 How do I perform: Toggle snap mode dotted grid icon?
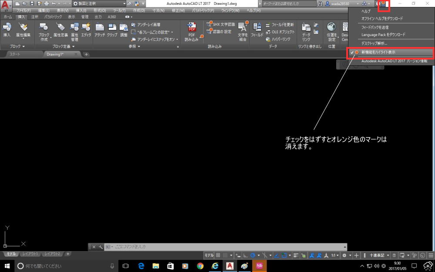[x=225, y=255]
